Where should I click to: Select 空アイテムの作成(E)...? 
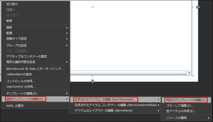(186, 111)
